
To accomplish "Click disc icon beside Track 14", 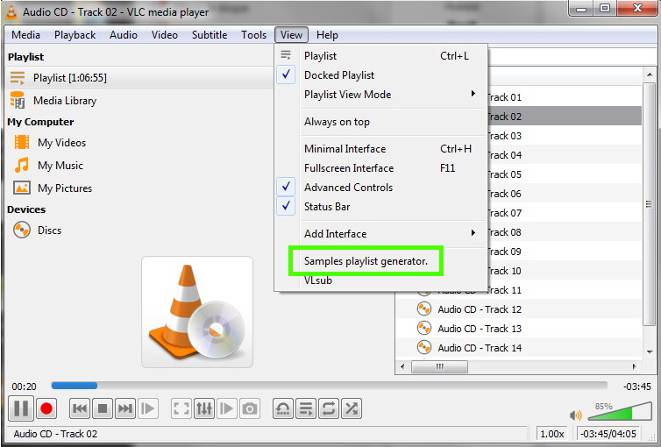I will [x=423, y=347].
